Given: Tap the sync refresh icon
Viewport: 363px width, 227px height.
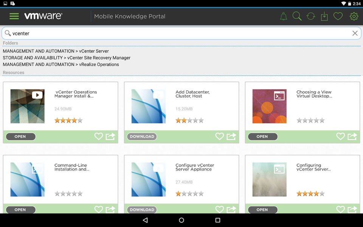Looking at the screenshot, I should tap(311, 16).
